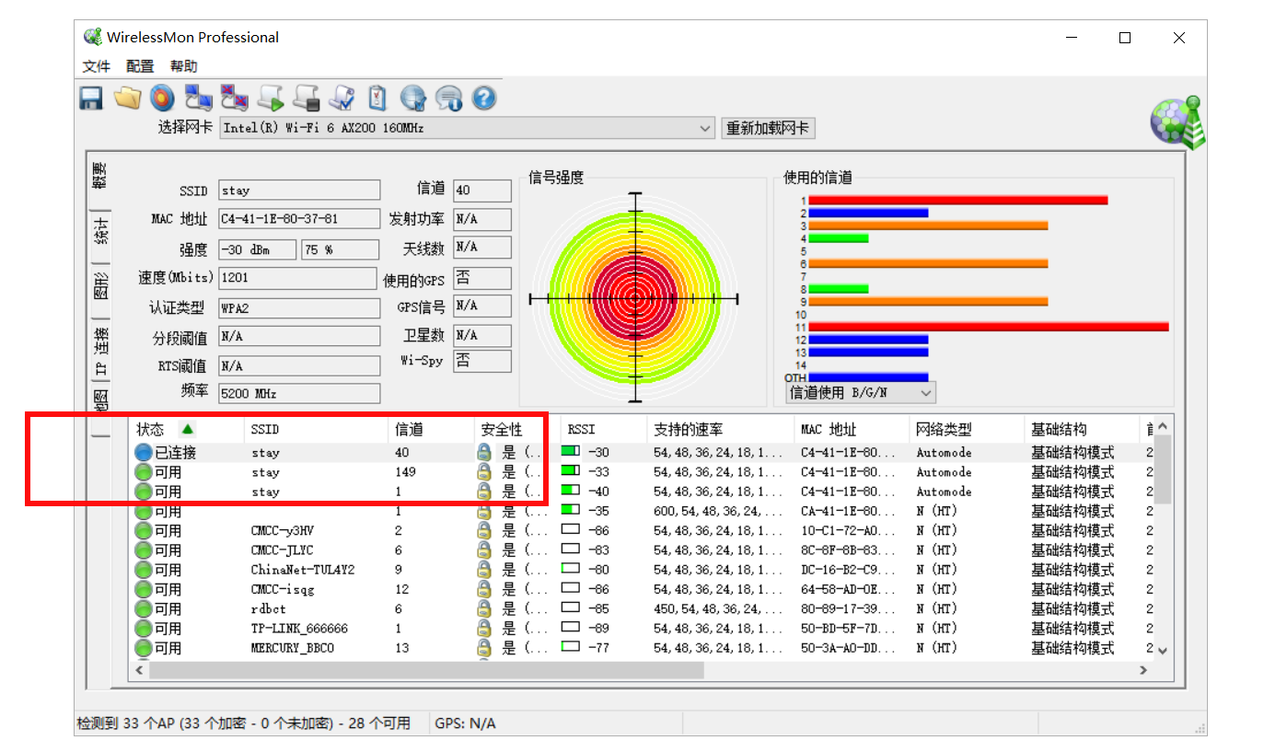Click green status icon of TP-LINK_666666 row

point(143,629)
